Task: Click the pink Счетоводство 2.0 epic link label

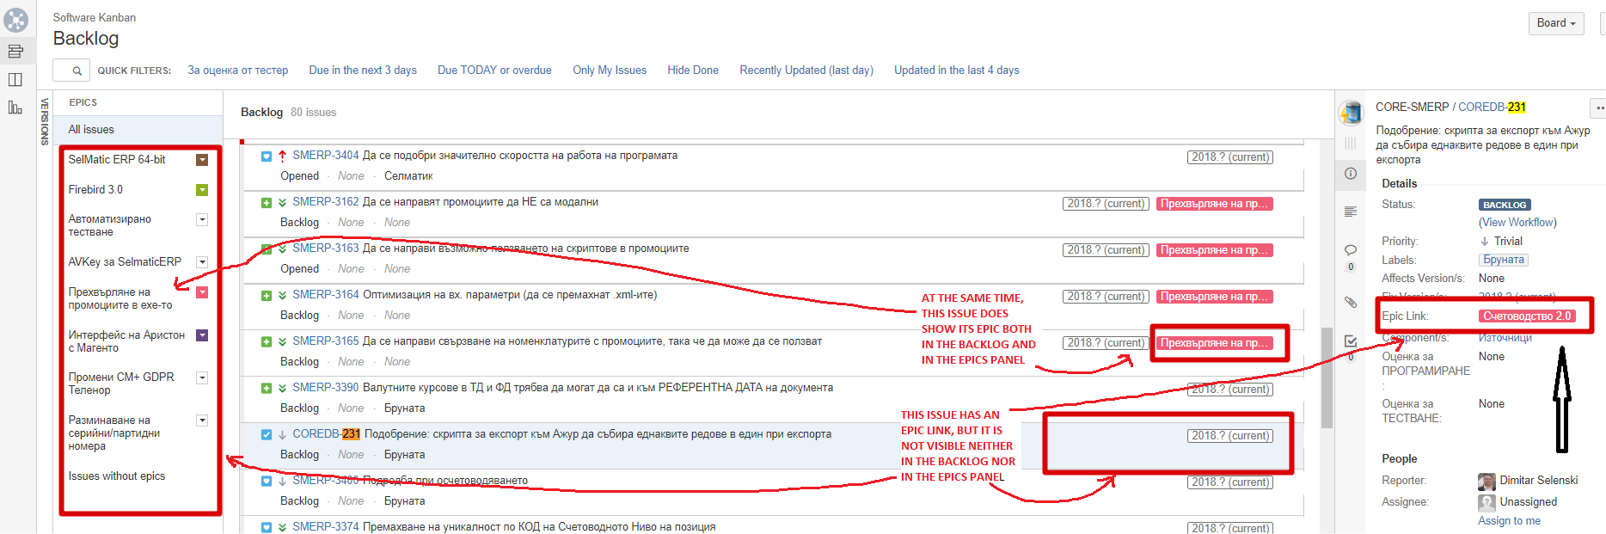Action: click(1527, 316)
